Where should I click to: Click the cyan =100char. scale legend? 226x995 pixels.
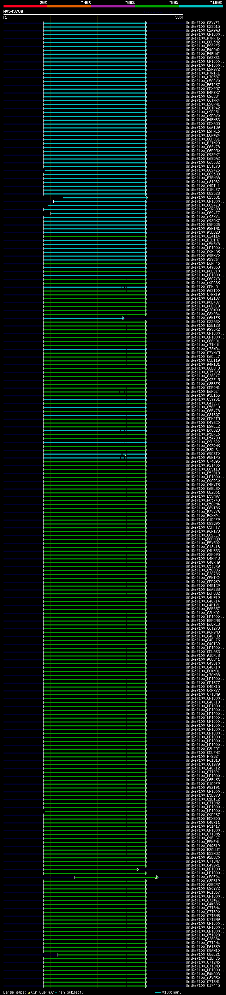pos(168,992)
